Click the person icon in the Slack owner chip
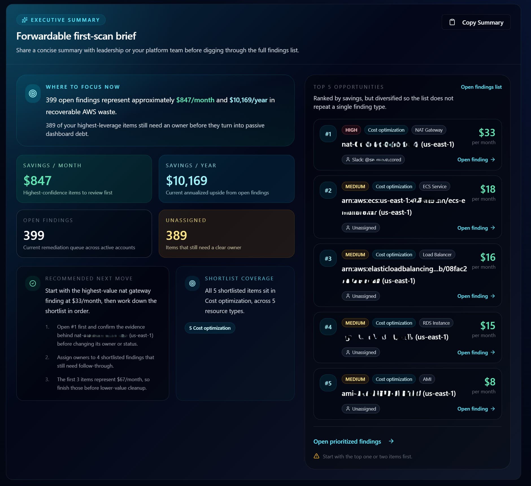Screen dimensions: 531x486 pyautogui.click(x=348, y=160)
